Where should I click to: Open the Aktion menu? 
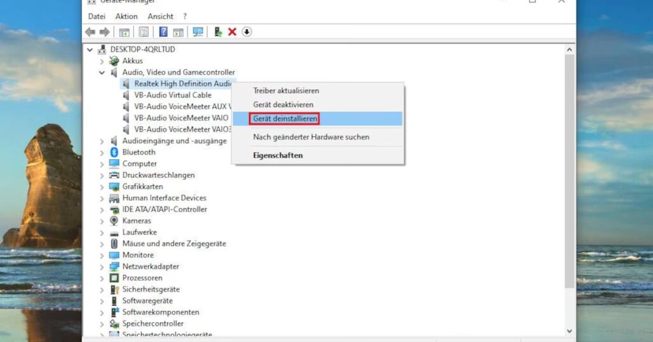[x=126, y=16]
